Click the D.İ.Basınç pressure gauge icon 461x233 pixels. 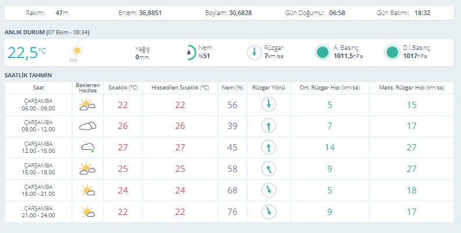pyautogui.click(x=392, y=53)
